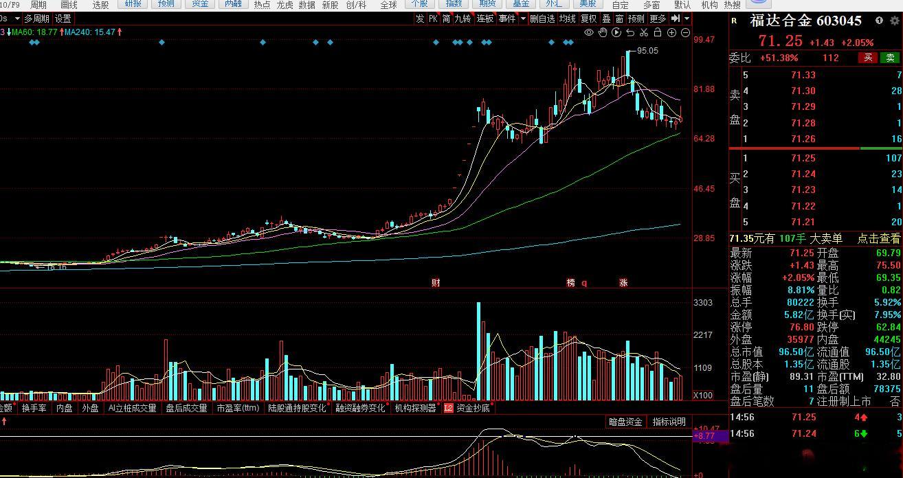This screenshot has height=478, width=903.
Task: Click the red 买 buy button
Action: coord(868,58)
